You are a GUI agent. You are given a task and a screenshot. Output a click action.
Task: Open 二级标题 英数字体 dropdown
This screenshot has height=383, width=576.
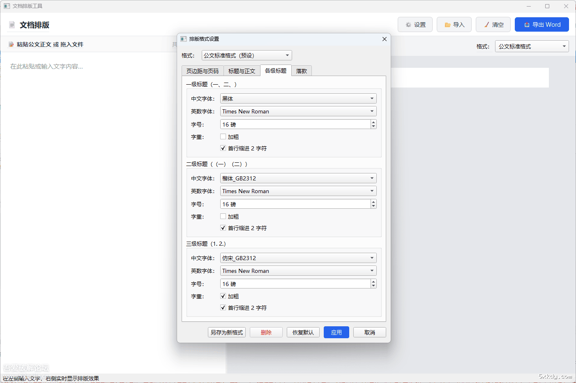[298, 191]
